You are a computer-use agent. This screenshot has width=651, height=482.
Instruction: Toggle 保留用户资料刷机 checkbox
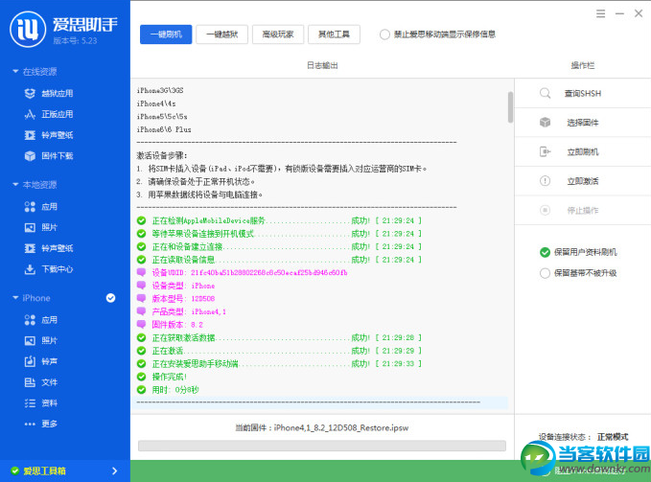pyautogui.click(x=545, y=252)
